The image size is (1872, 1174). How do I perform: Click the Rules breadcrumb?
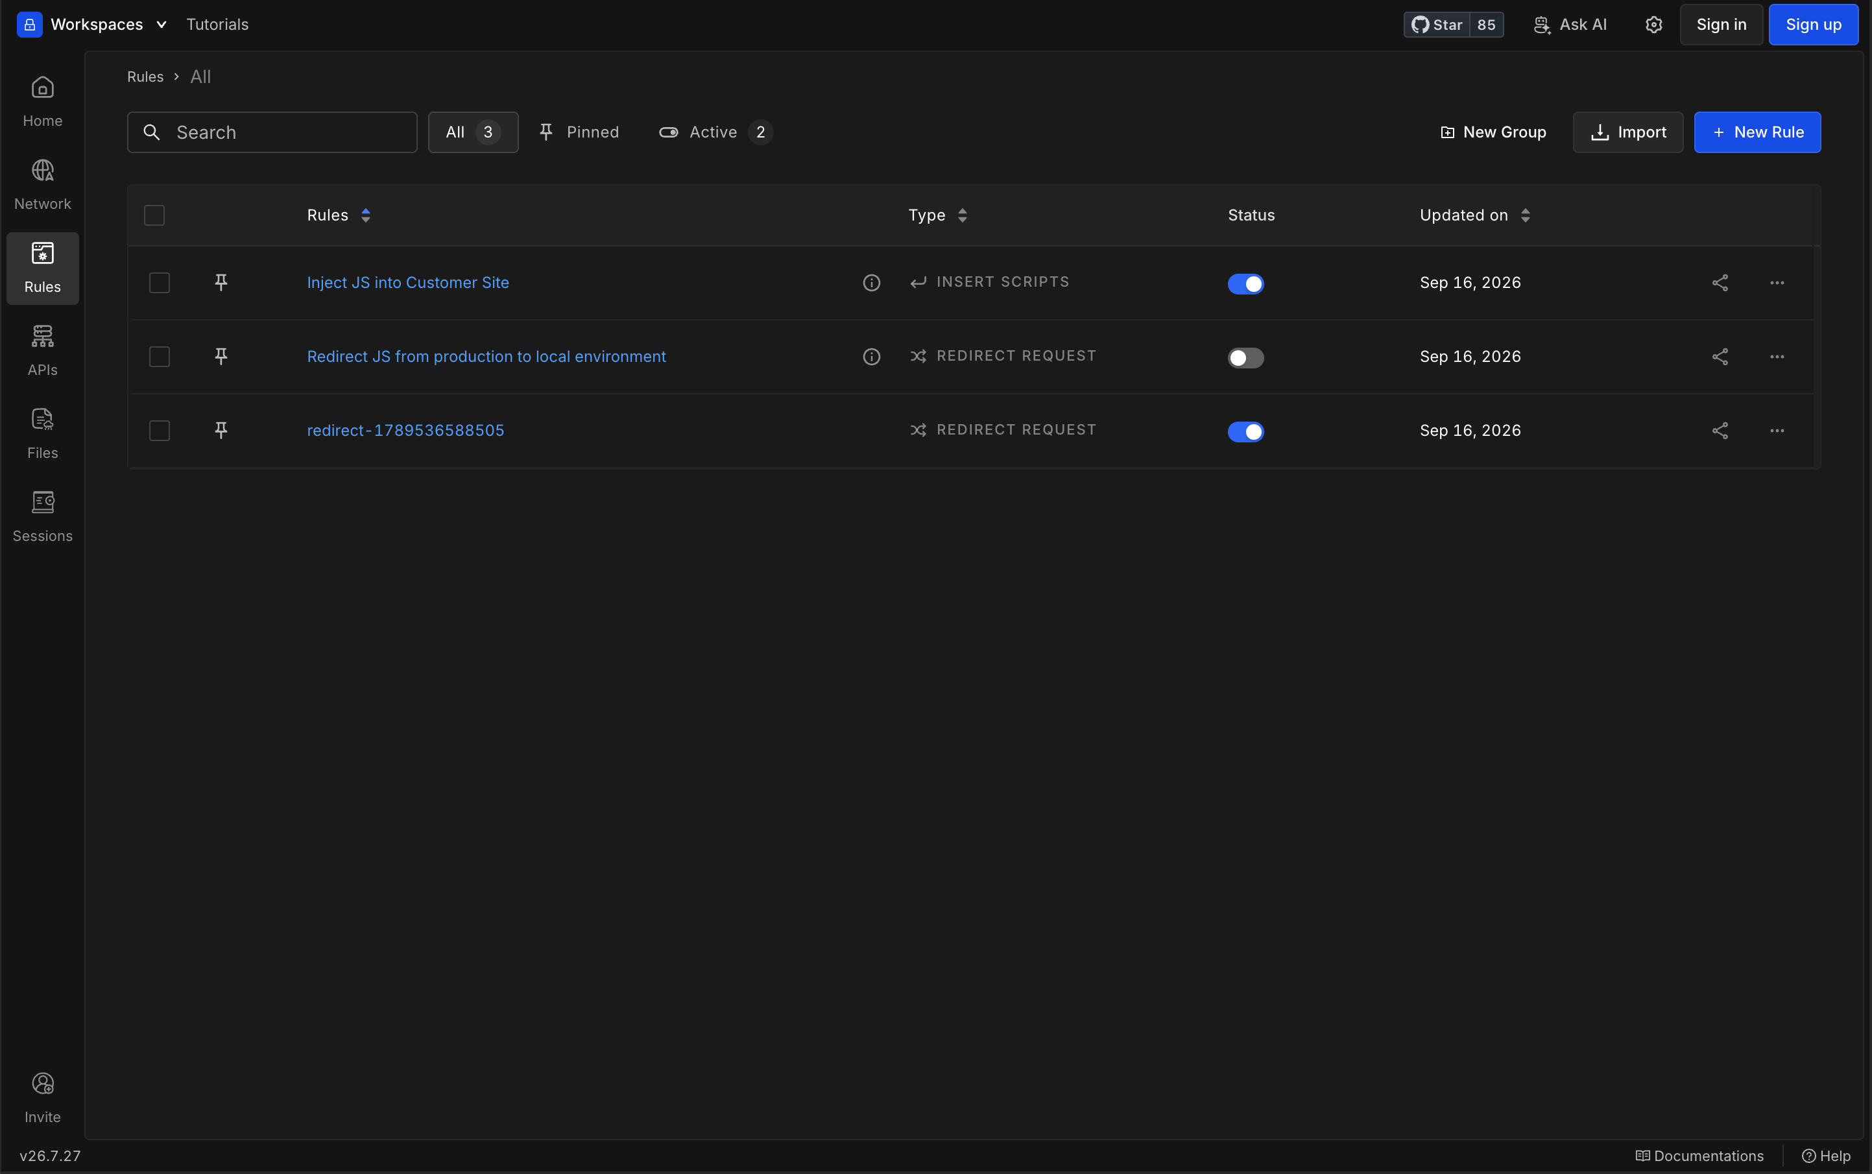tap(145, 77)
